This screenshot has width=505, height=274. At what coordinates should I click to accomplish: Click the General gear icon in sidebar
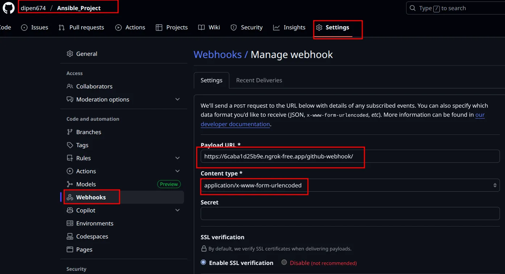(70, 54)
